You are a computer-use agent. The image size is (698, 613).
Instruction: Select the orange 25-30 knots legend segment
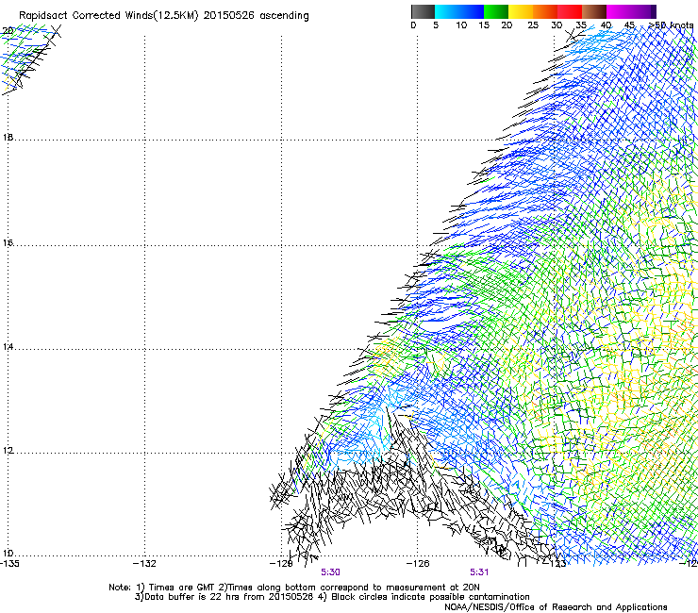(x=545, y=11)
